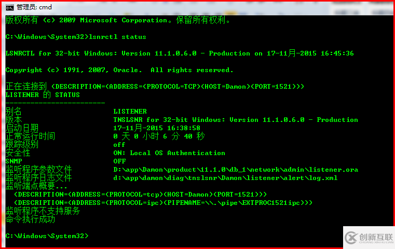The height and width of the screenshot is (249, 395).
Task: Click the 'lsnrctl status' command text
Action: (117, 37)
